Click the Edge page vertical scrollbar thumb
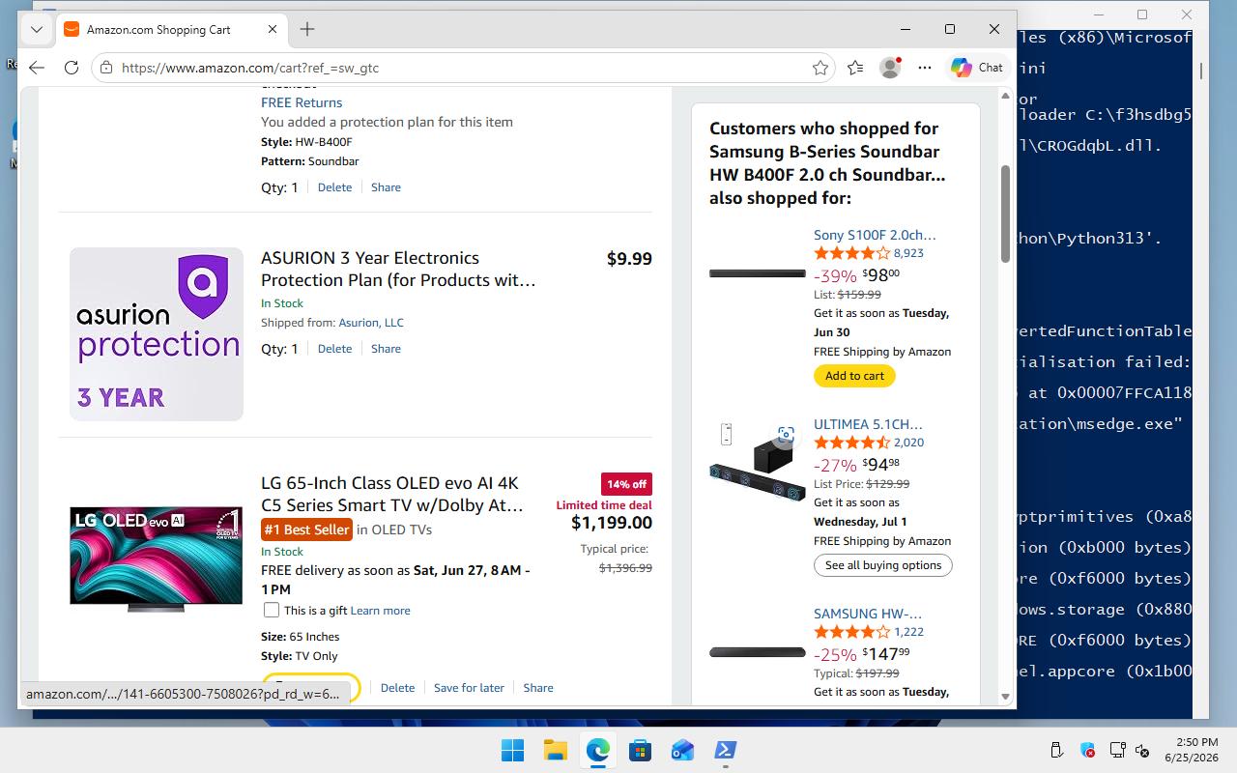Image resolution: width=1237 pixels, height=773 pixels. (1005, 214)
